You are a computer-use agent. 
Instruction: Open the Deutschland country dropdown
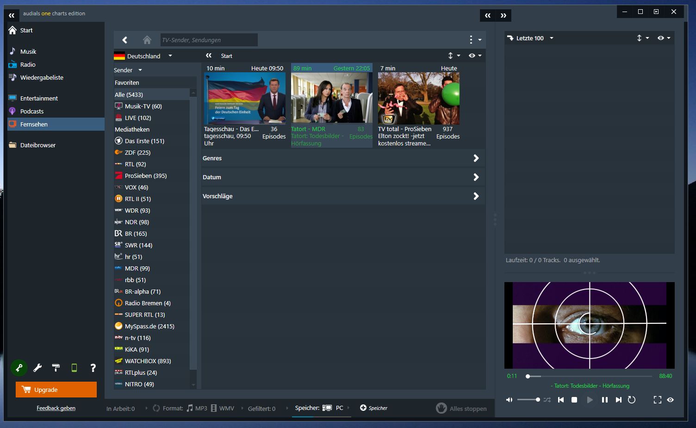tap(143, 56)
